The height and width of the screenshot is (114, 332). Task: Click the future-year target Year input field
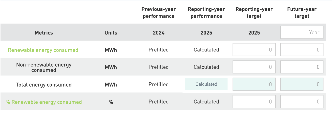pos(302,32)
